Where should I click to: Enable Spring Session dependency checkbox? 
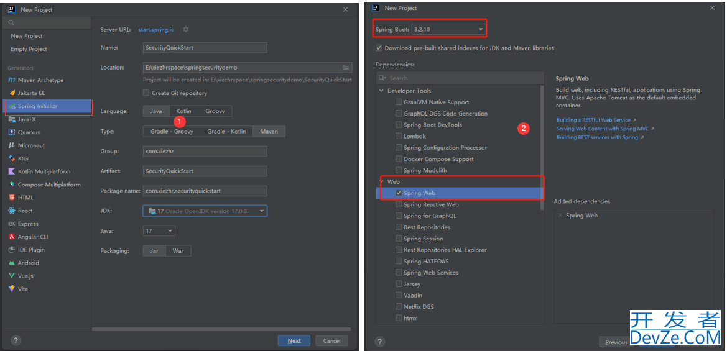pyautogui.click(x=399, y=239)
